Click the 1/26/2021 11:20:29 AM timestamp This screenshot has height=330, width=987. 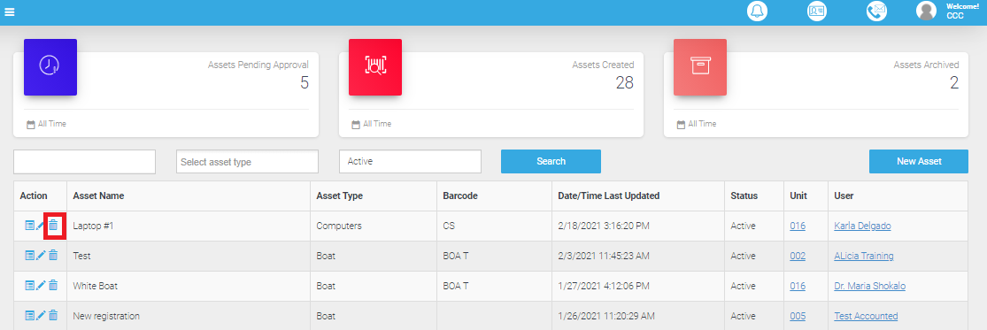[x=606, y=316]
